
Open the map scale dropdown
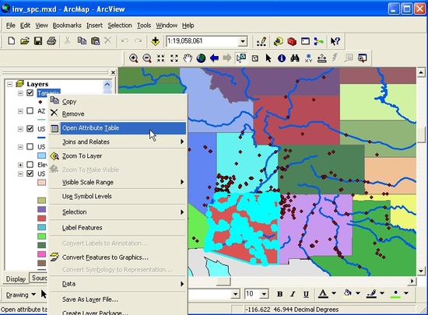pyautogui.click(x=243, y=41)
